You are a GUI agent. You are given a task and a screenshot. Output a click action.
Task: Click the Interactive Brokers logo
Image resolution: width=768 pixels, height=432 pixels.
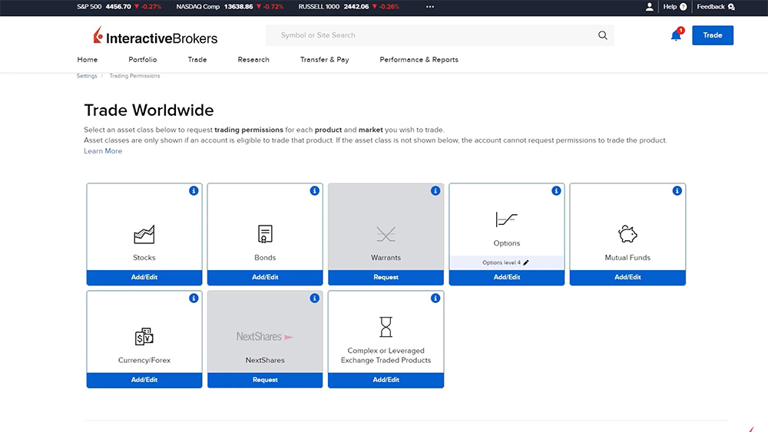tap(155, 36)
